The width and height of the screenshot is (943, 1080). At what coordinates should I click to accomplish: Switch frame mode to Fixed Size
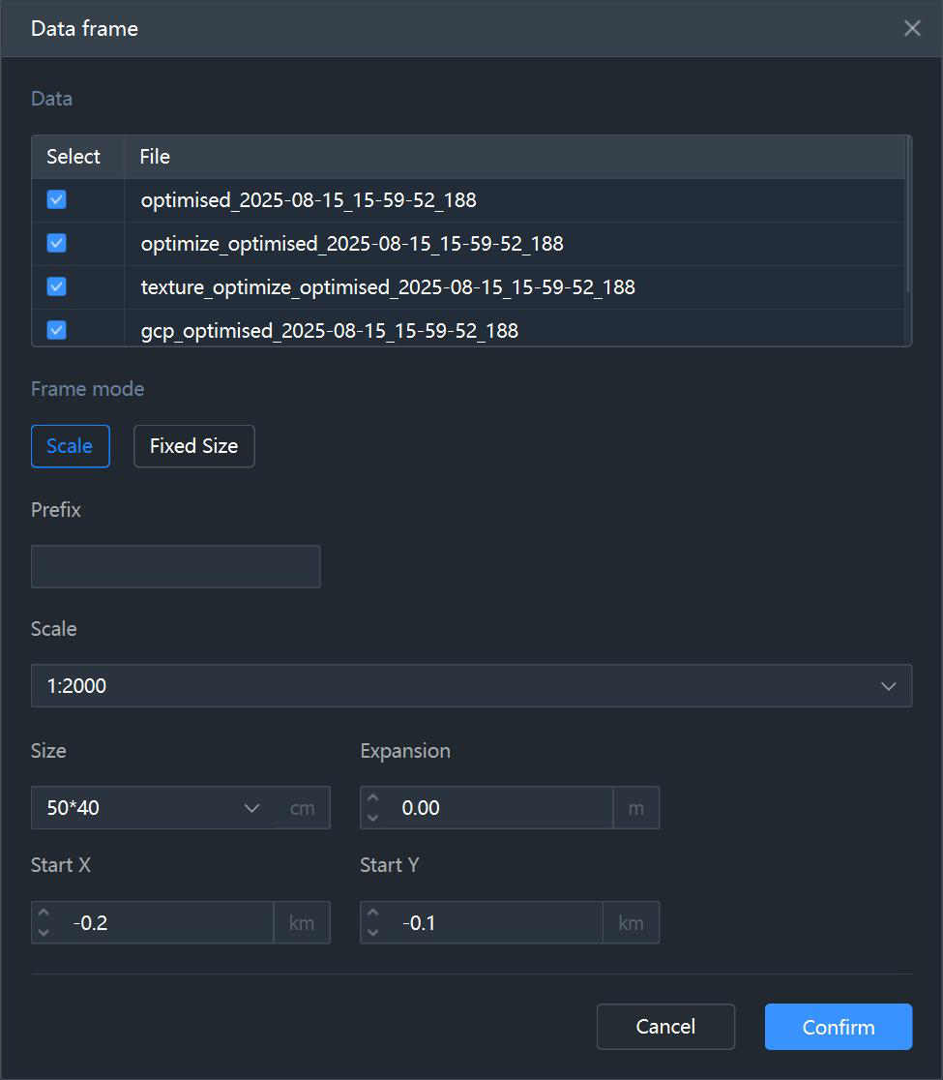click(194, 446)
